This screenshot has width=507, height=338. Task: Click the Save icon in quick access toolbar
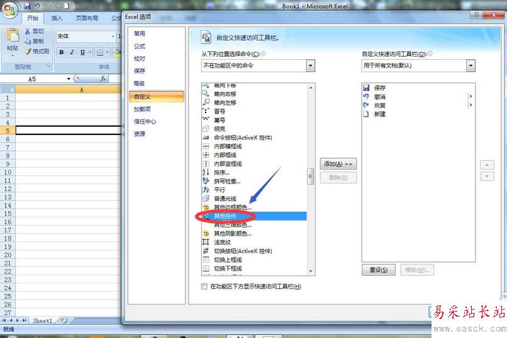(x=28, y=6)
